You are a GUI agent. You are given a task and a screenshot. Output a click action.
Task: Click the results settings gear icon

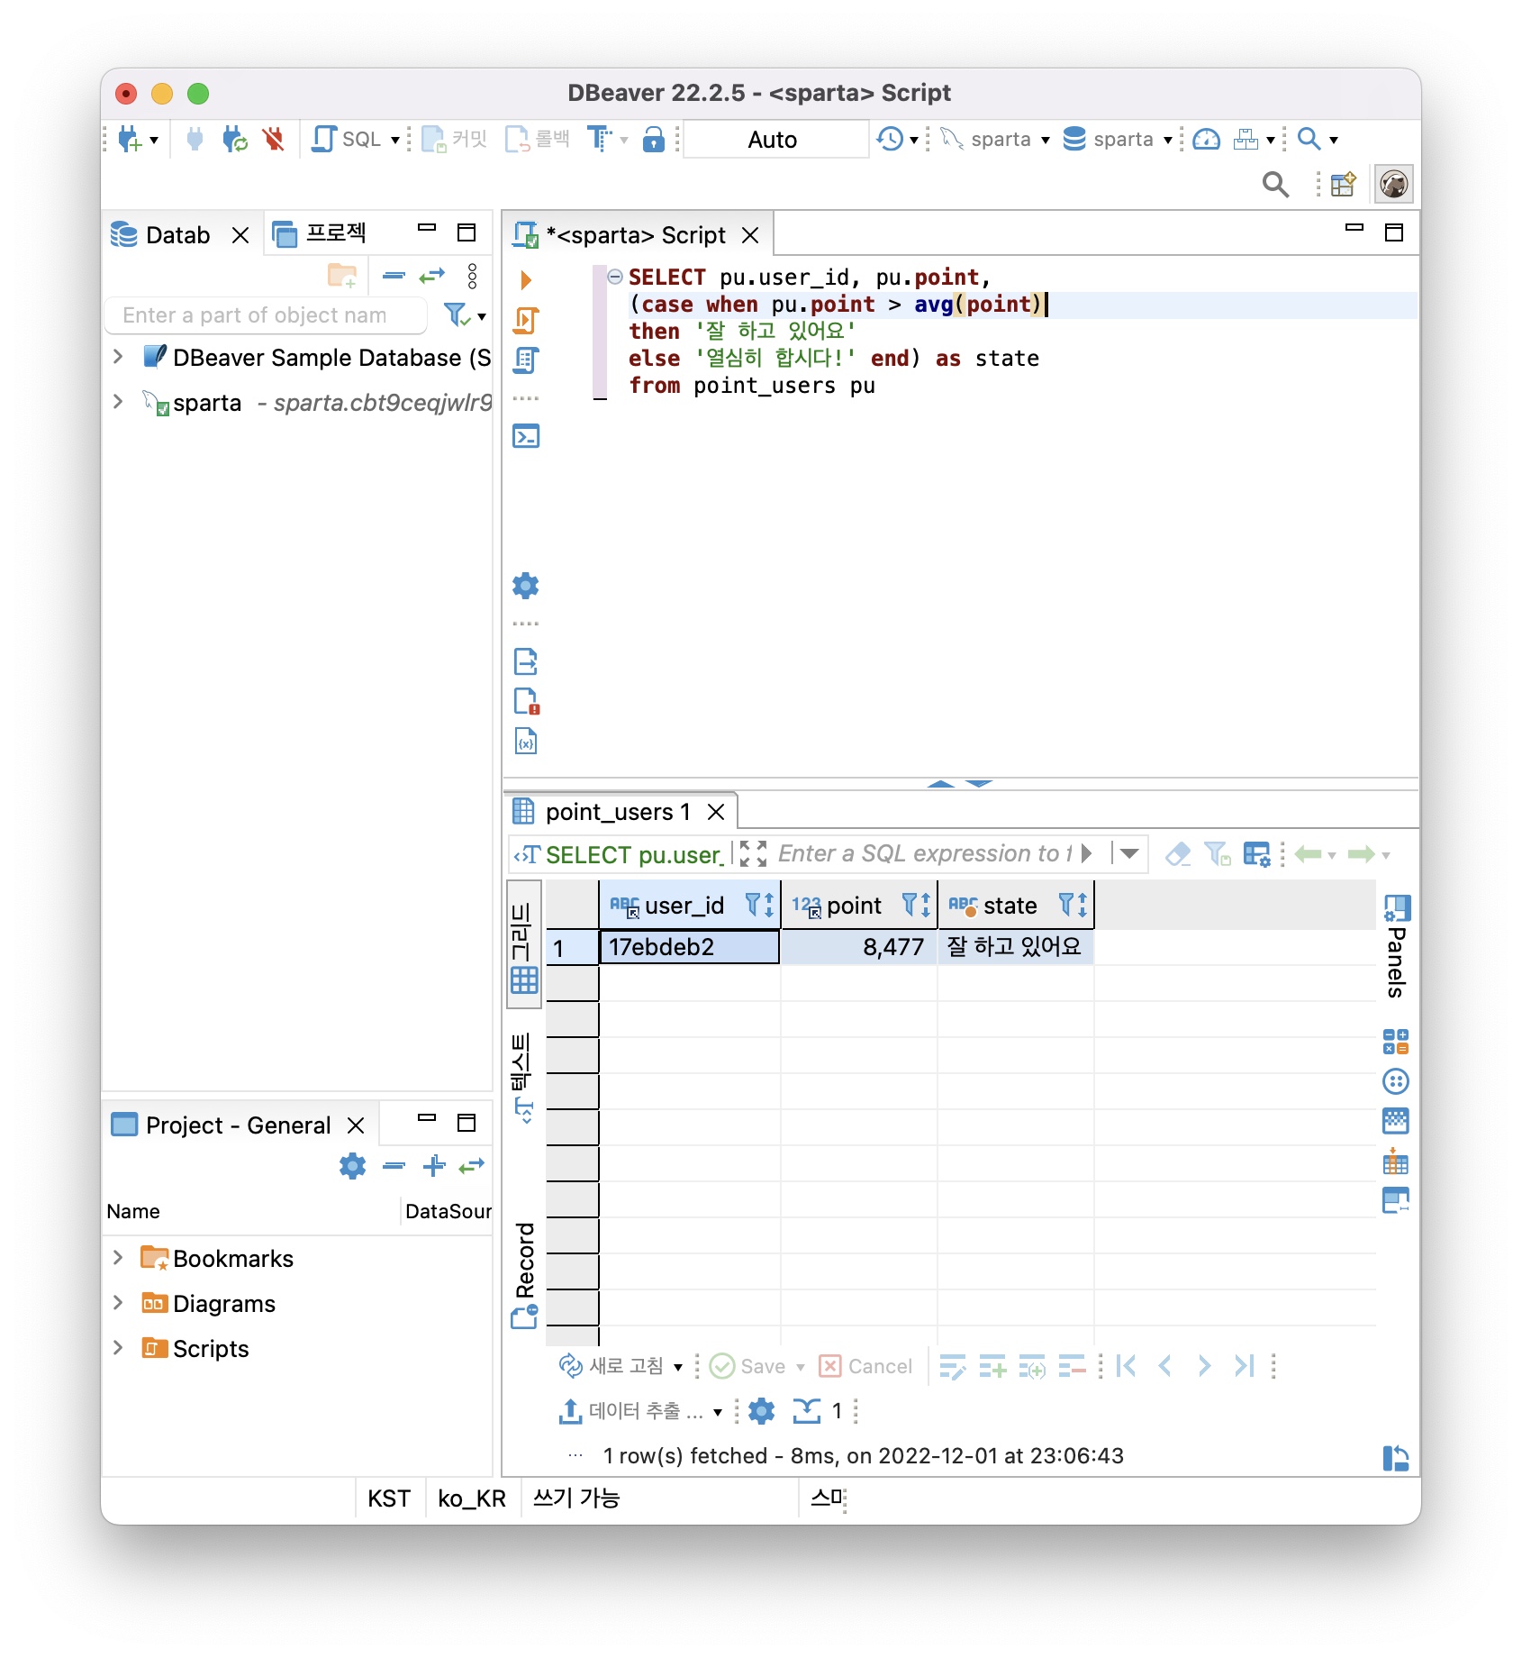click(762, 1410)
